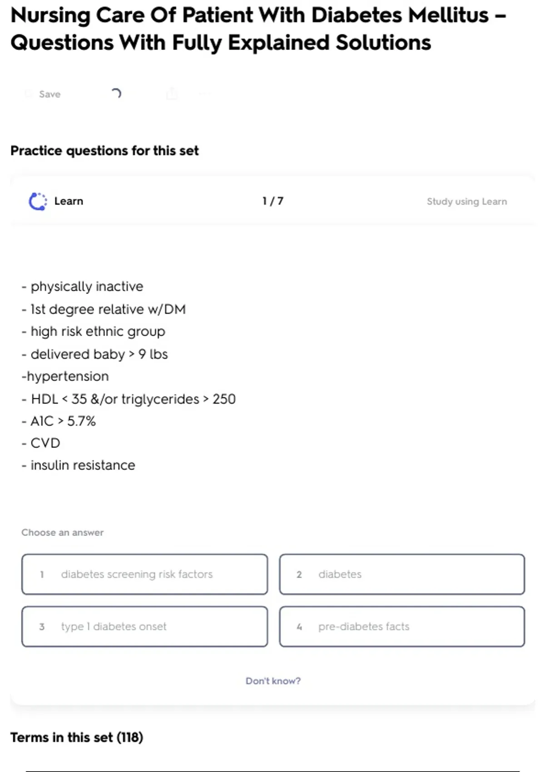Pick the "pre-diabetes facts" answer
This screenshot has width=545, height=772.
click(x=402, y=627)
